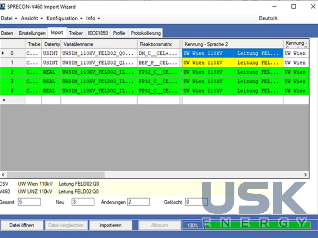Viewport: 318px width, 238px height.
Task: Click the Reaktionsmatrix column header
Action: click(158, 44)
